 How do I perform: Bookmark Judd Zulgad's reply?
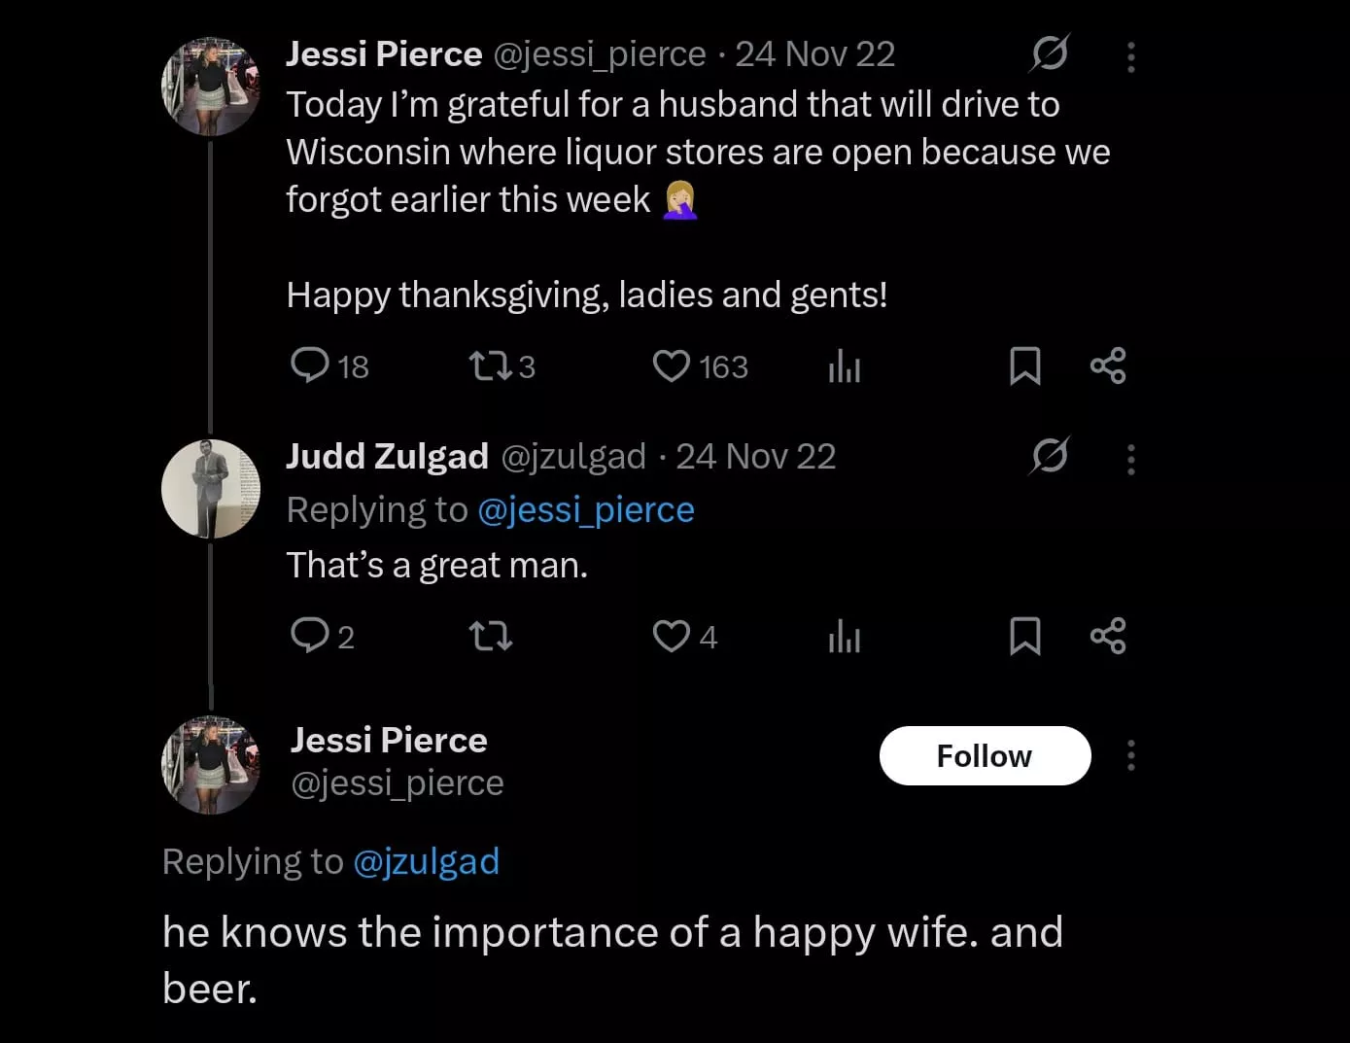coord(1024,637)
